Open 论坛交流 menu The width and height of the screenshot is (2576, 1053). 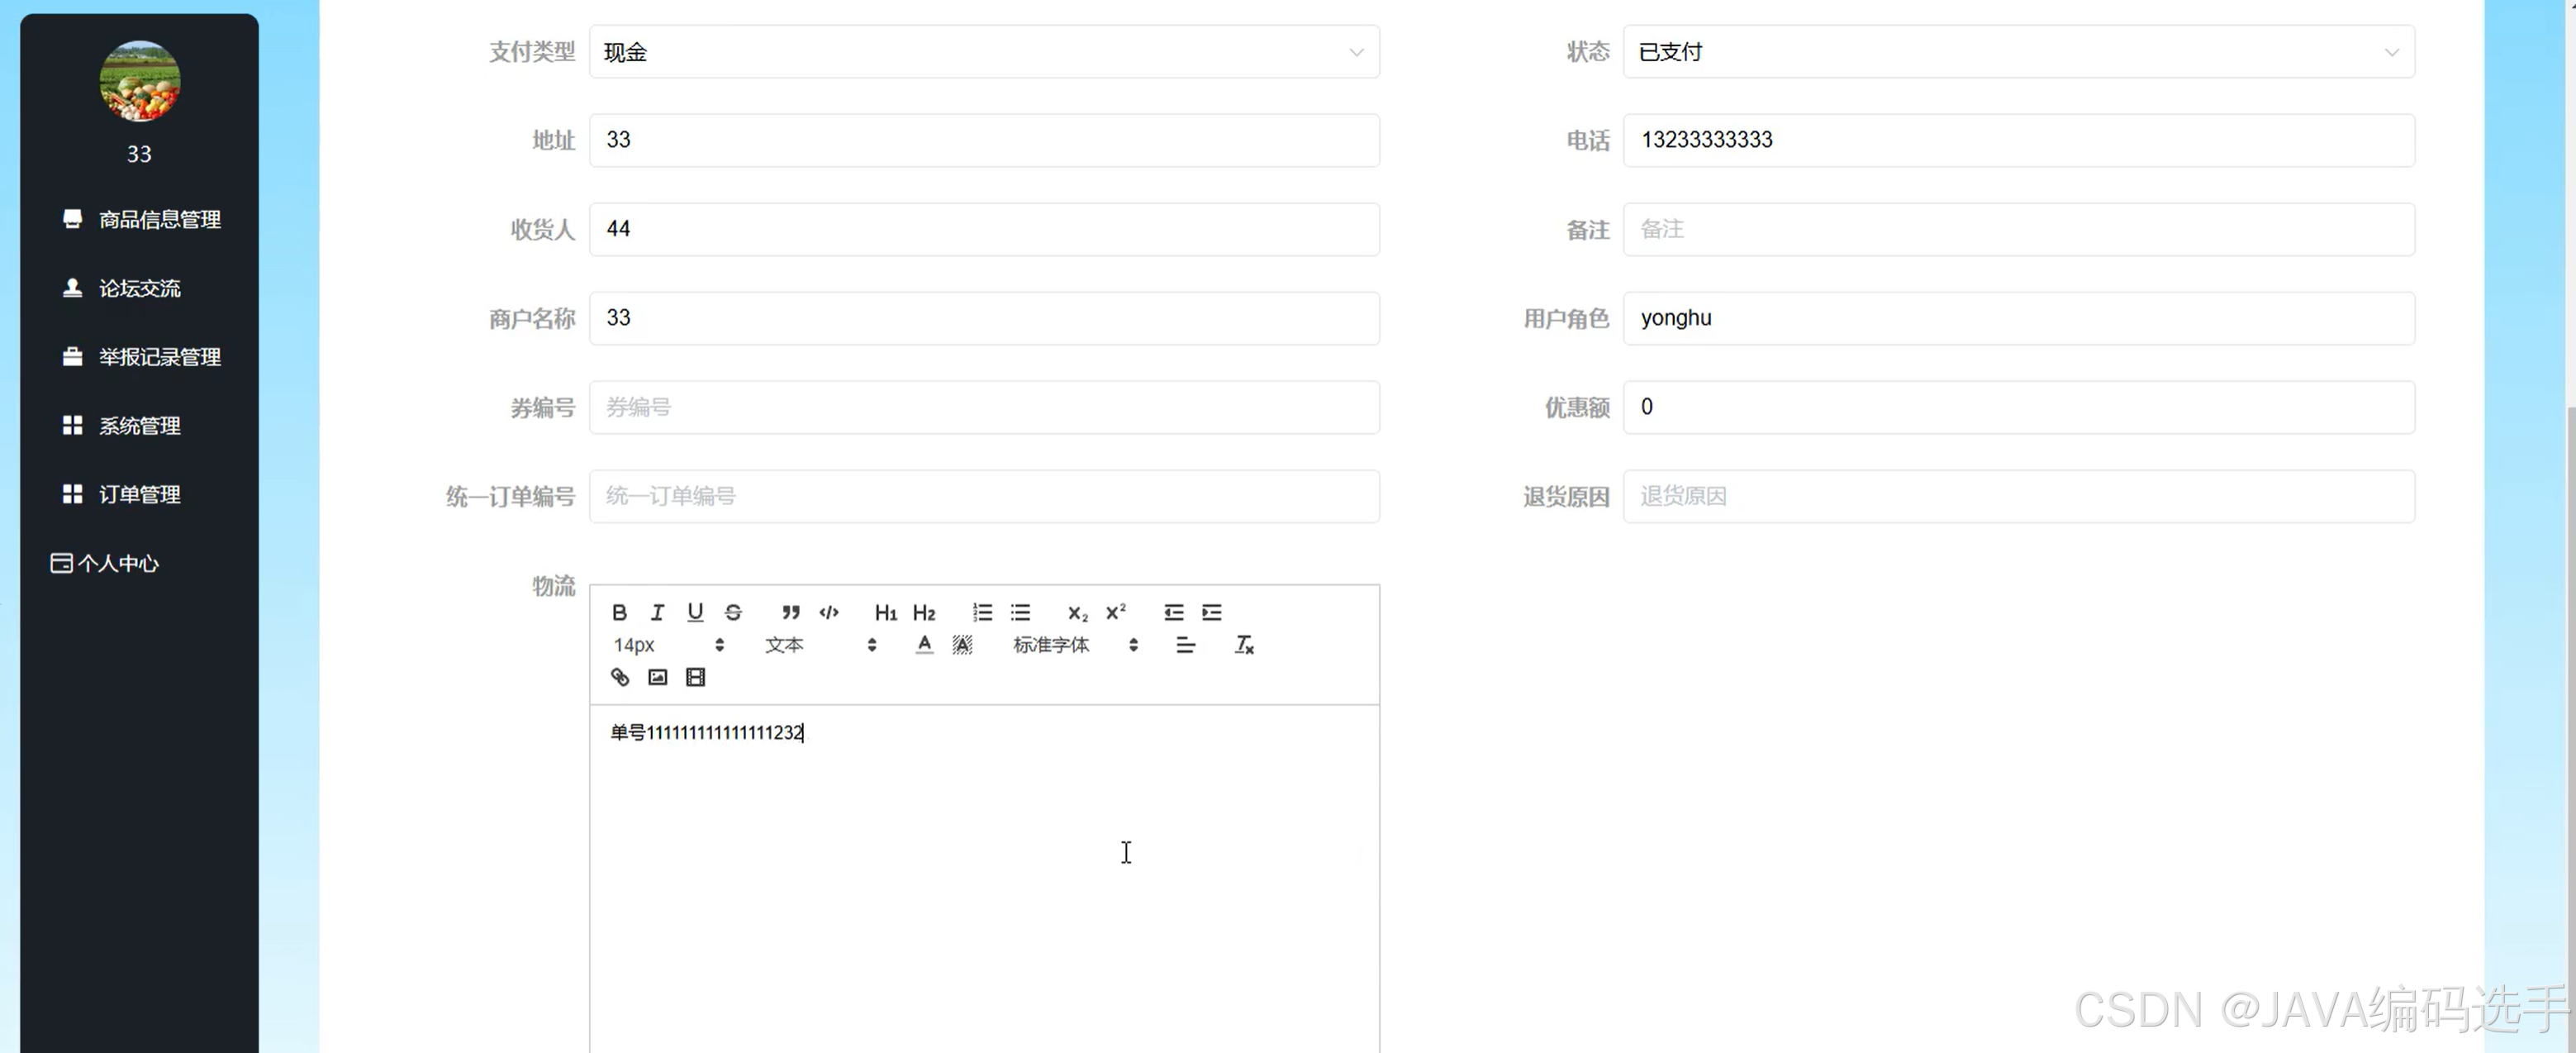click(140, 288)
